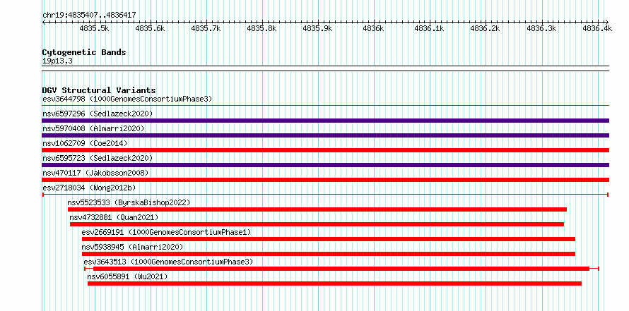Open variant nsv5523533 ByrskaBishop2022 label
The width and height of the screenshot is (629, 311).
[x=129, y=202]
